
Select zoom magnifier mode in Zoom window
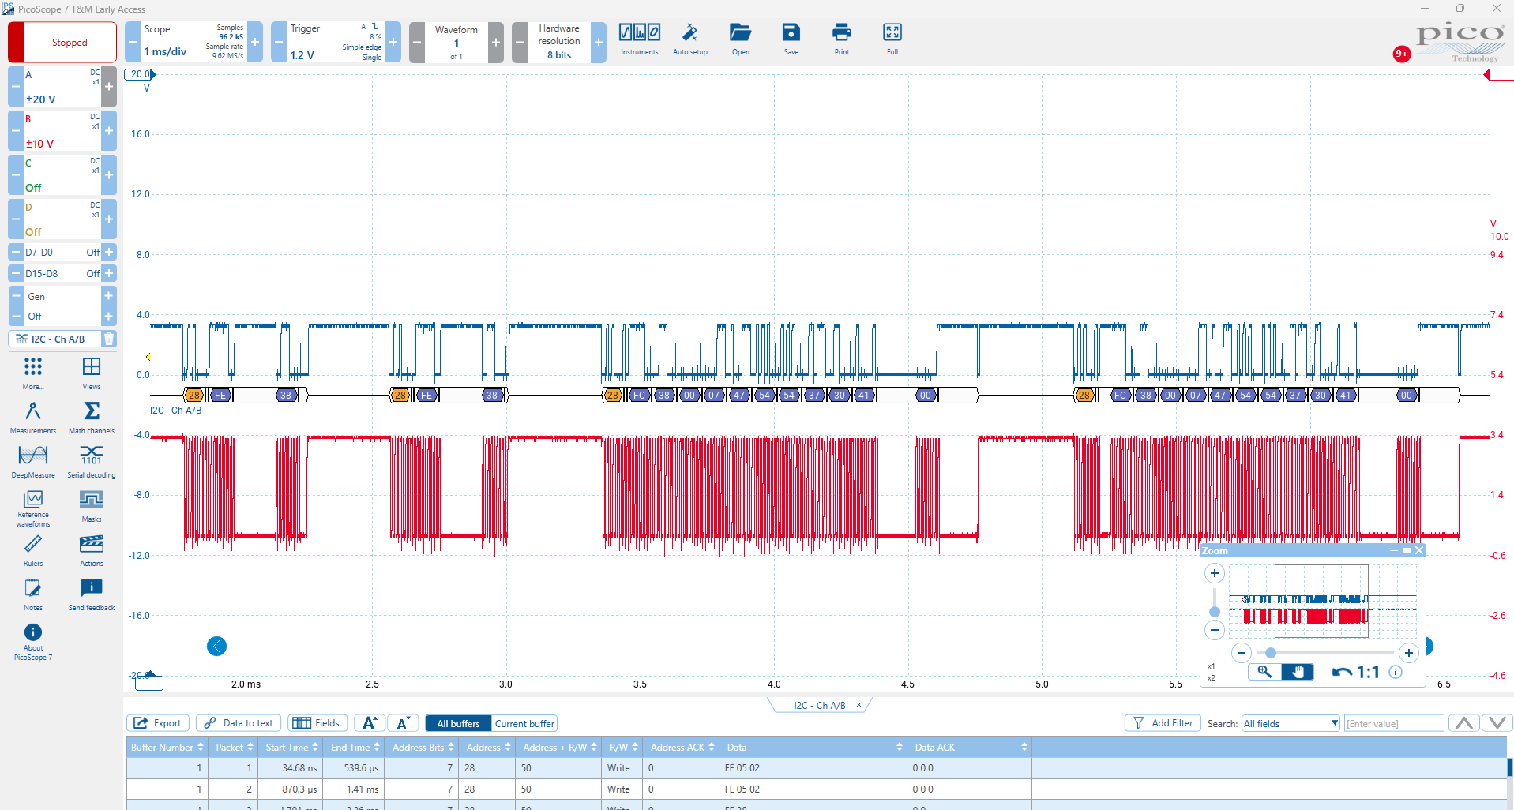point(1264,672)
